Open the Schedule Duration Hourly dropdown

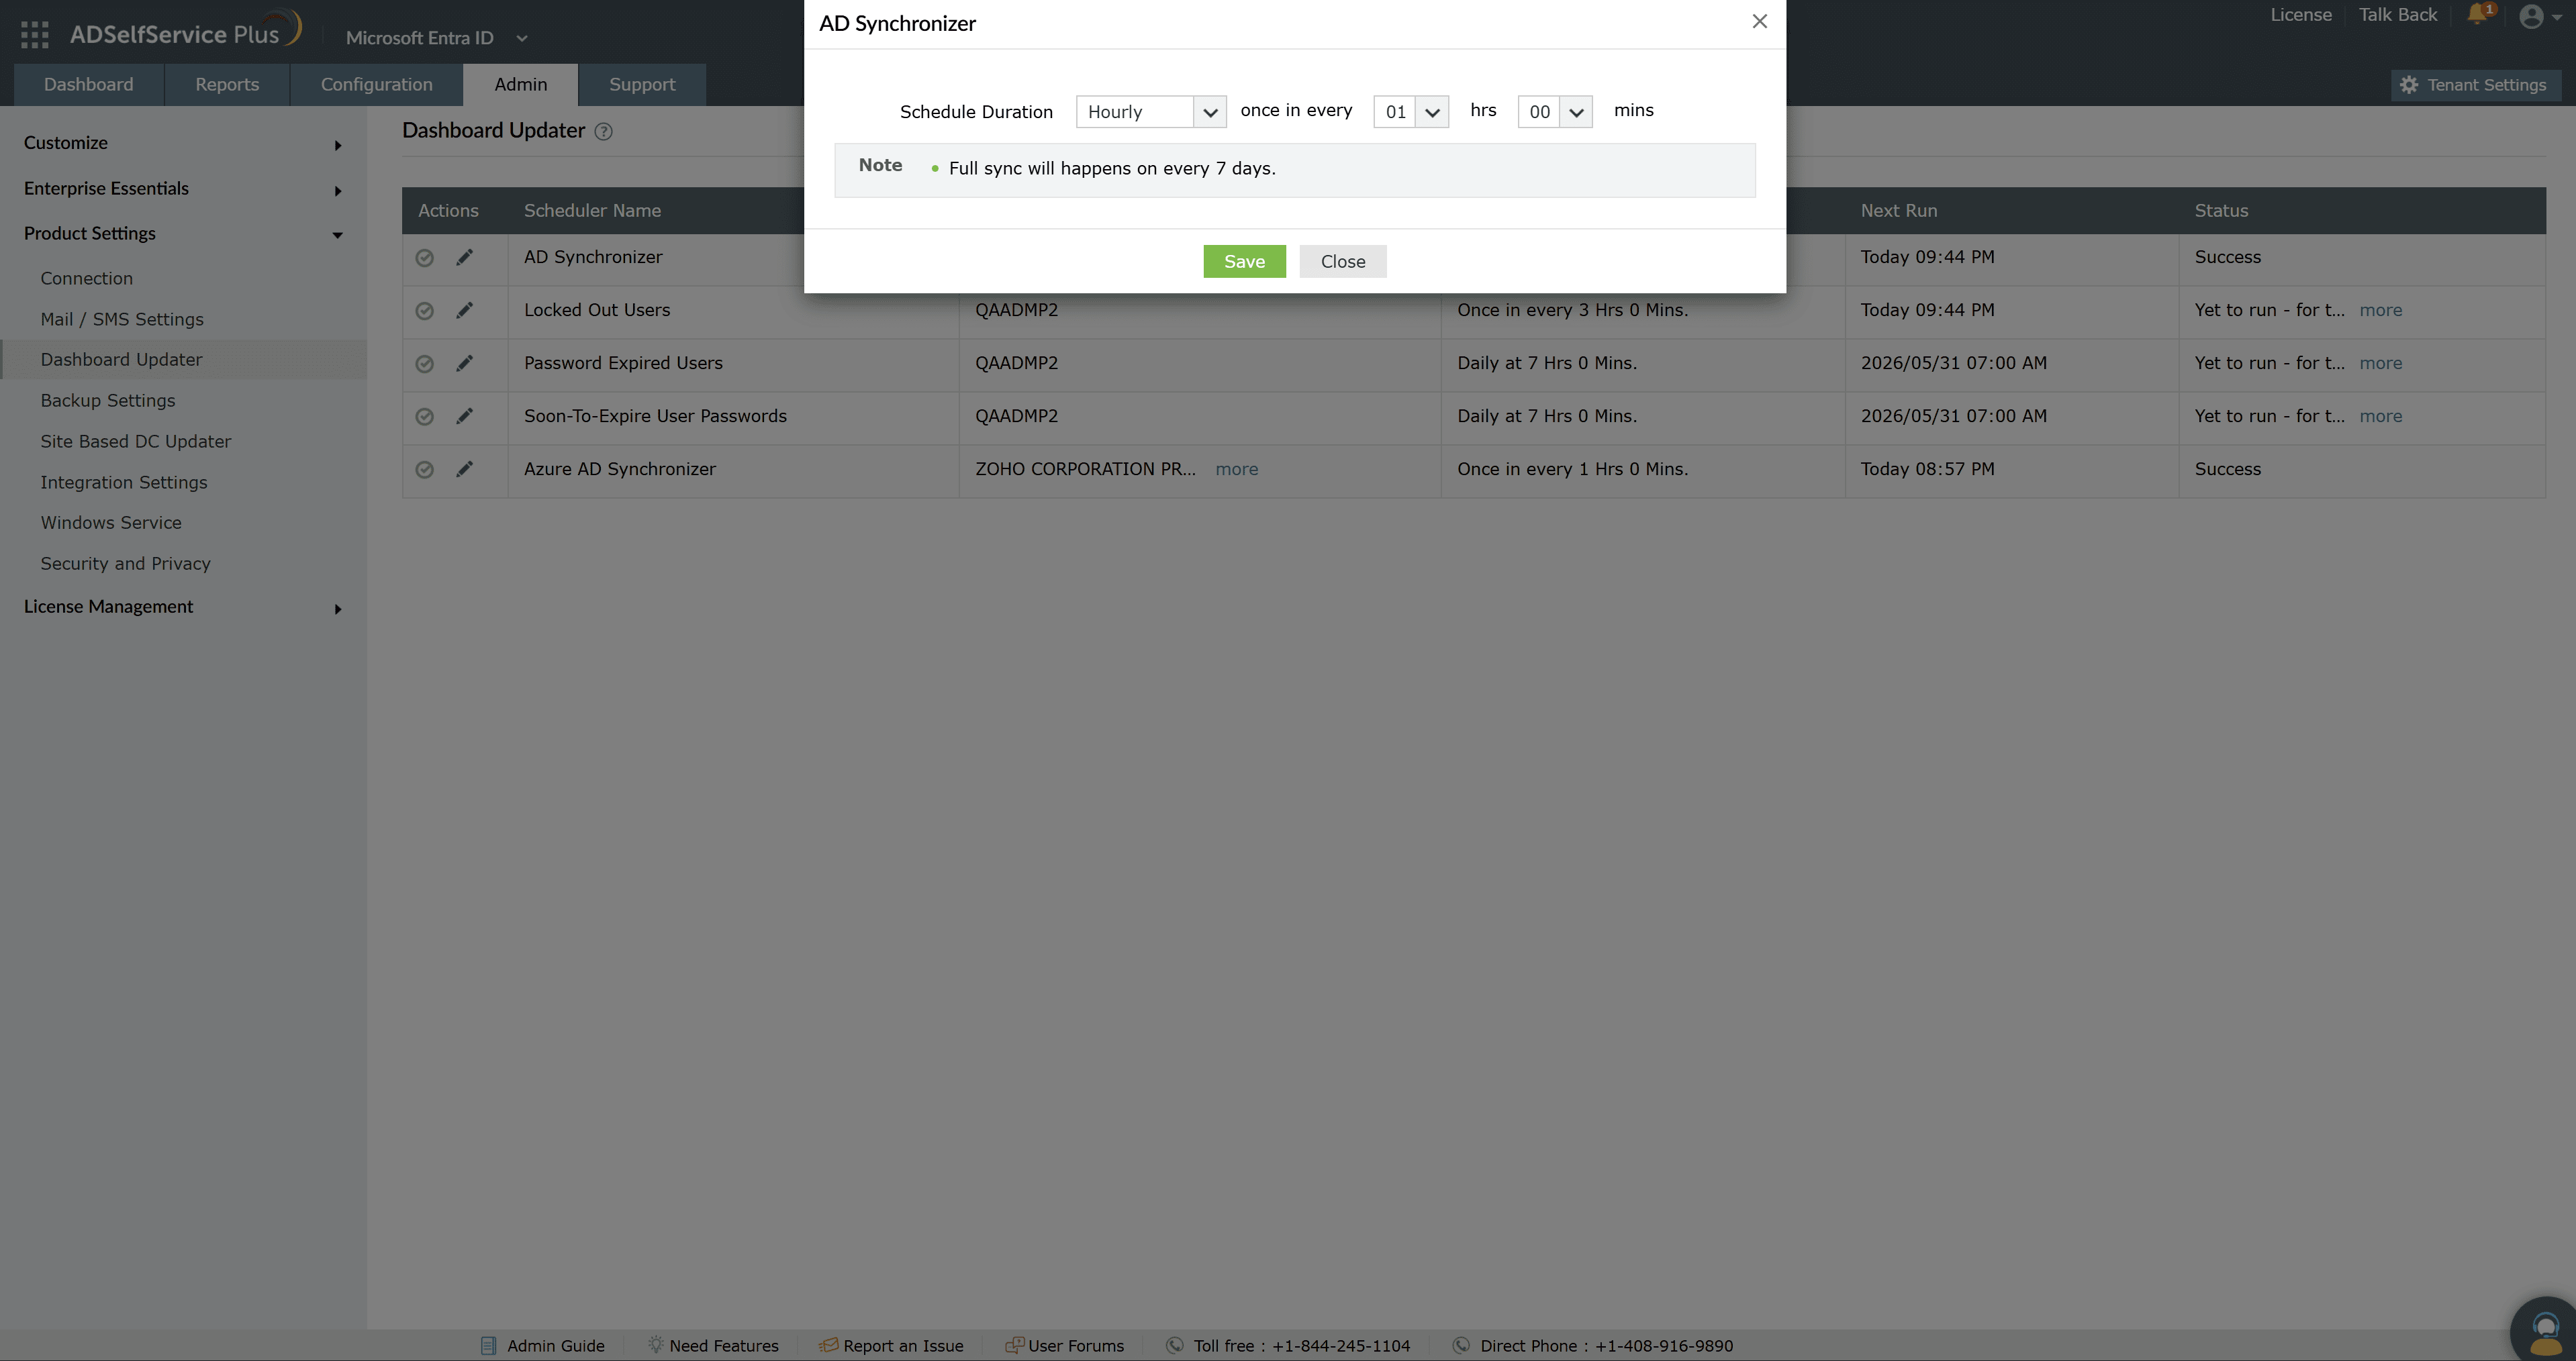pyautogui.click(x=1151, y=112)
